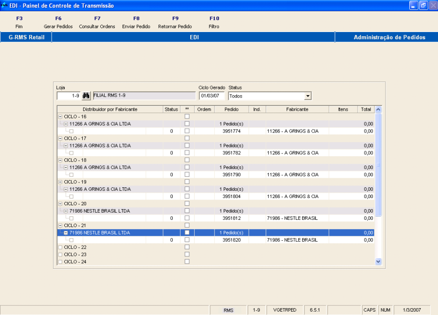
Task: Collapse the CICLO - 17 tree node
Action: 60,138
